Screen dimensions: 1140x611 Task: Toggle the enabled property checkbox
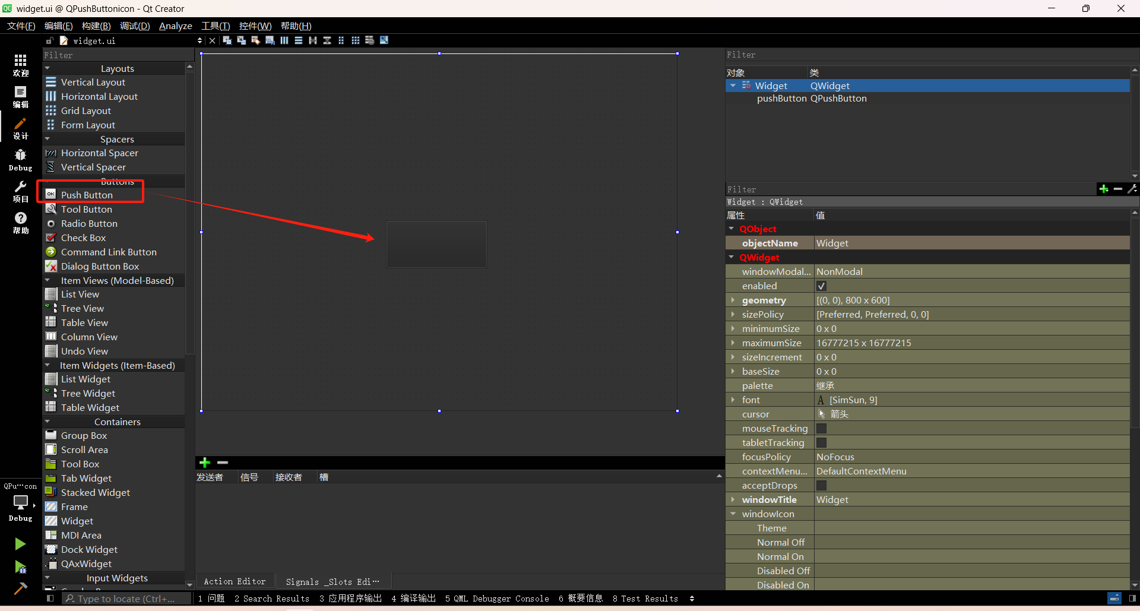click(x=822, y=286)
